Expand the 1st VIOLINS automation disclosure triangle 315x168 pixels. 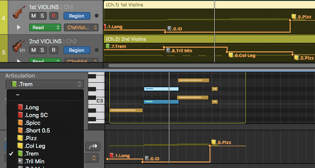(19, 27)
